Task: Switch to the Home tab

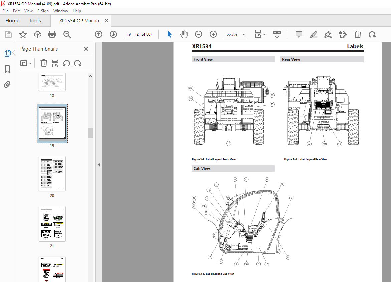Action: (12, 20)
